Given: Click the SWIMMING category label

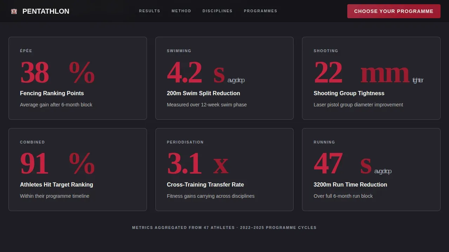Looking at the screenshot, I should [179, 51].
